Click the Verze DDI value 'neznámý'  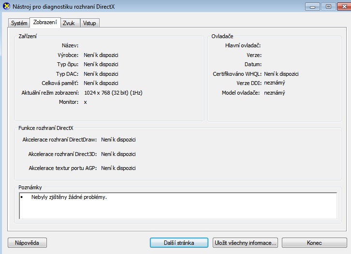tap(275, 83)
